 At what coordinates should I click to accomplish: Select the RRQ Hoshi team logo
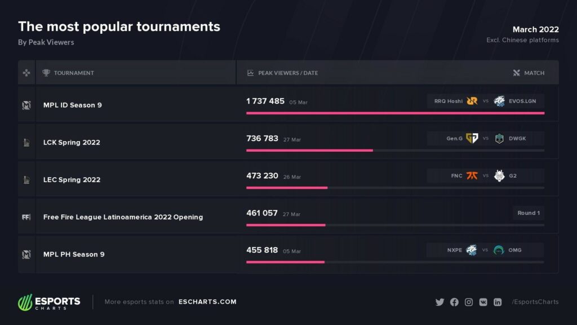[x=472, y=101]
